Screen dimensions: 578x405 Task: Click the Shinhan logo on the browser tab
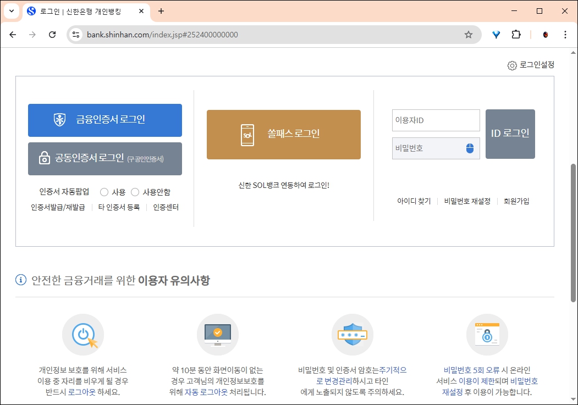(31, 11)
